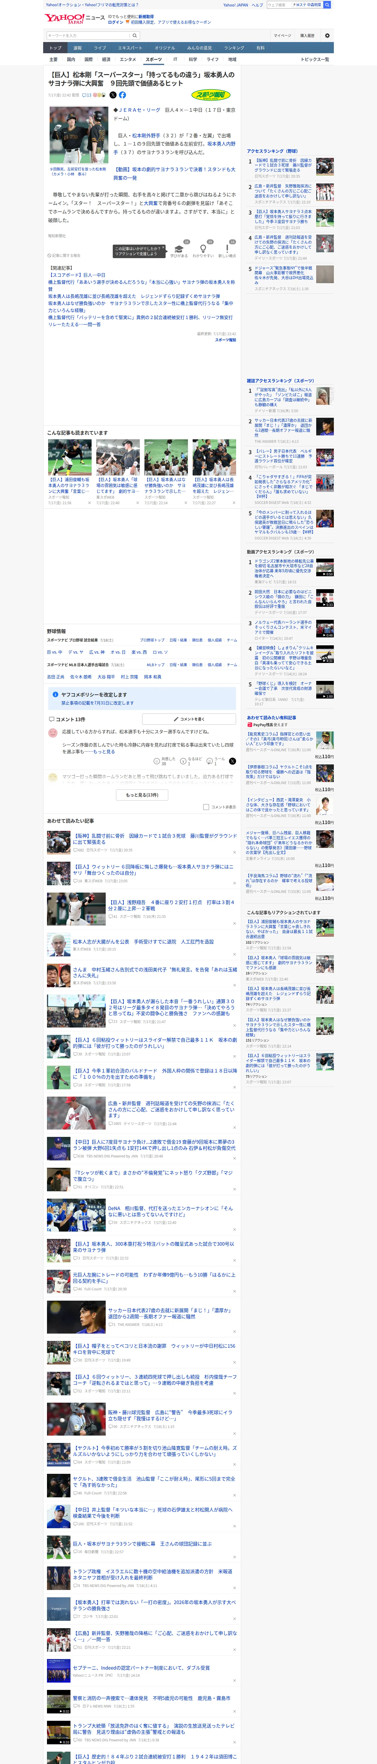Open the main article photo
The height and width of the screenshot is (1764, 377).
click(x=79, y=135)
